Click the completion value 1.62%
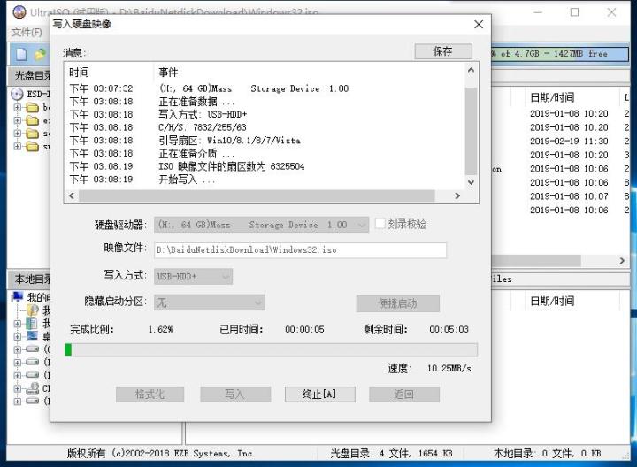This screenshot has height=467, width=637. tap(160, 329)
